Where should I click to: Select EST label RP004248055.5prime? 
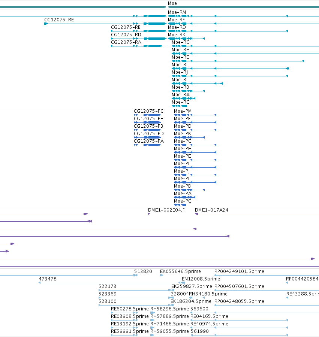click(x=239, y=301)
